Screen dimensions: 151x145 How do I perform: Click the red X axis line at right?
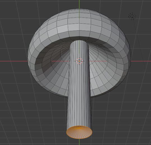(141, 61)
